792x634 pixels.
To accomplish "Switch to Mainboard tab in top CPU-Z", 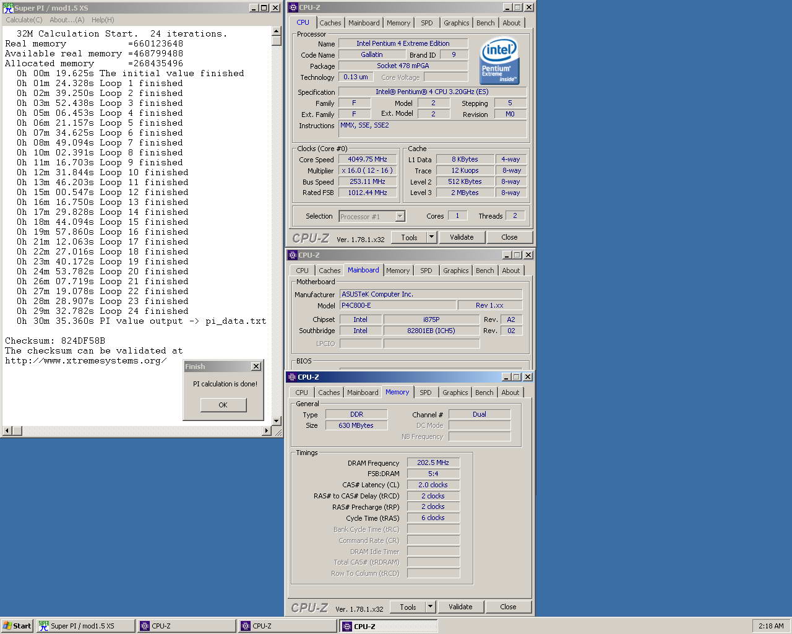I will (364, 23).
